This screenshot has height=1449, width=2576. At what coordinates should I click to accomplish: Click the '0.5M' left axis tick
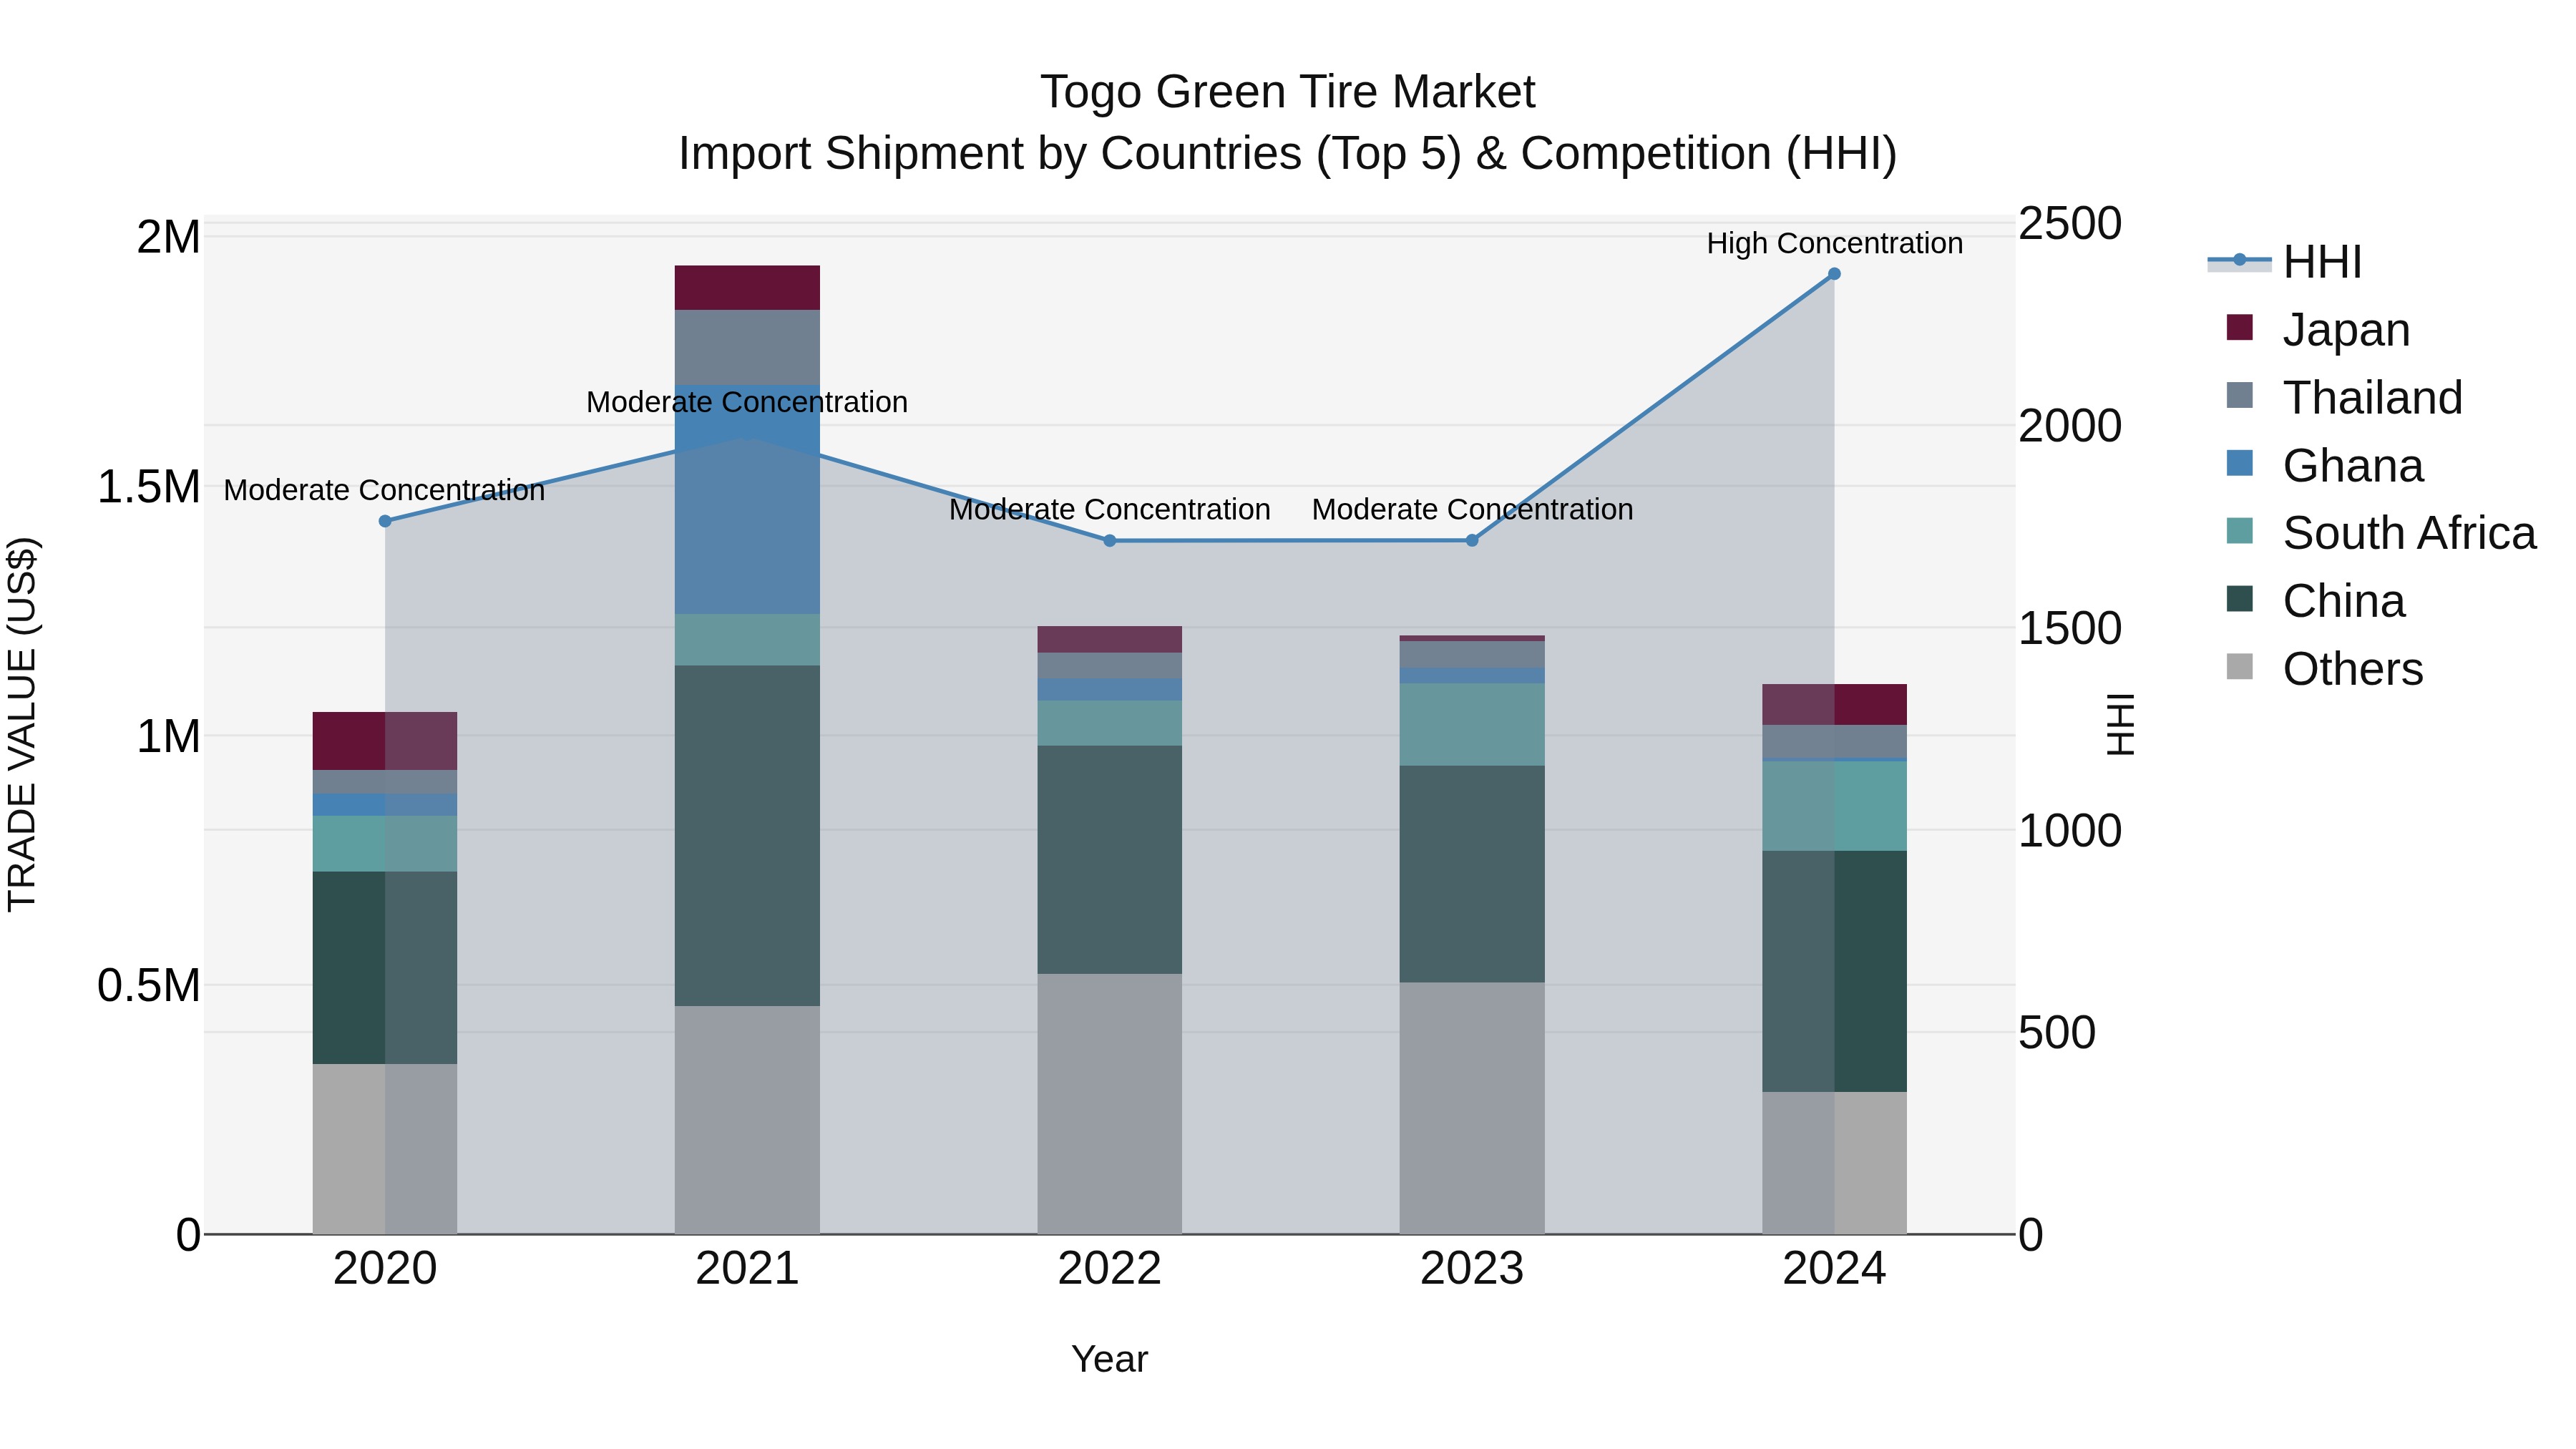tap(149, 986)
